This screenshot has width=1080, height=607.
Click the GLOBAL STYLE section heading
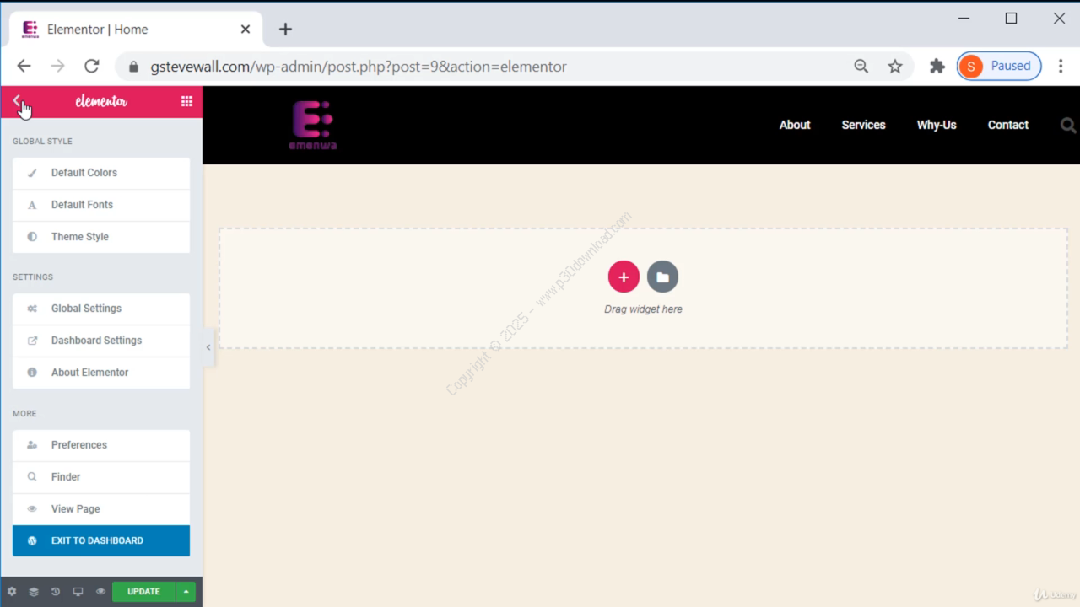point(42,142)
